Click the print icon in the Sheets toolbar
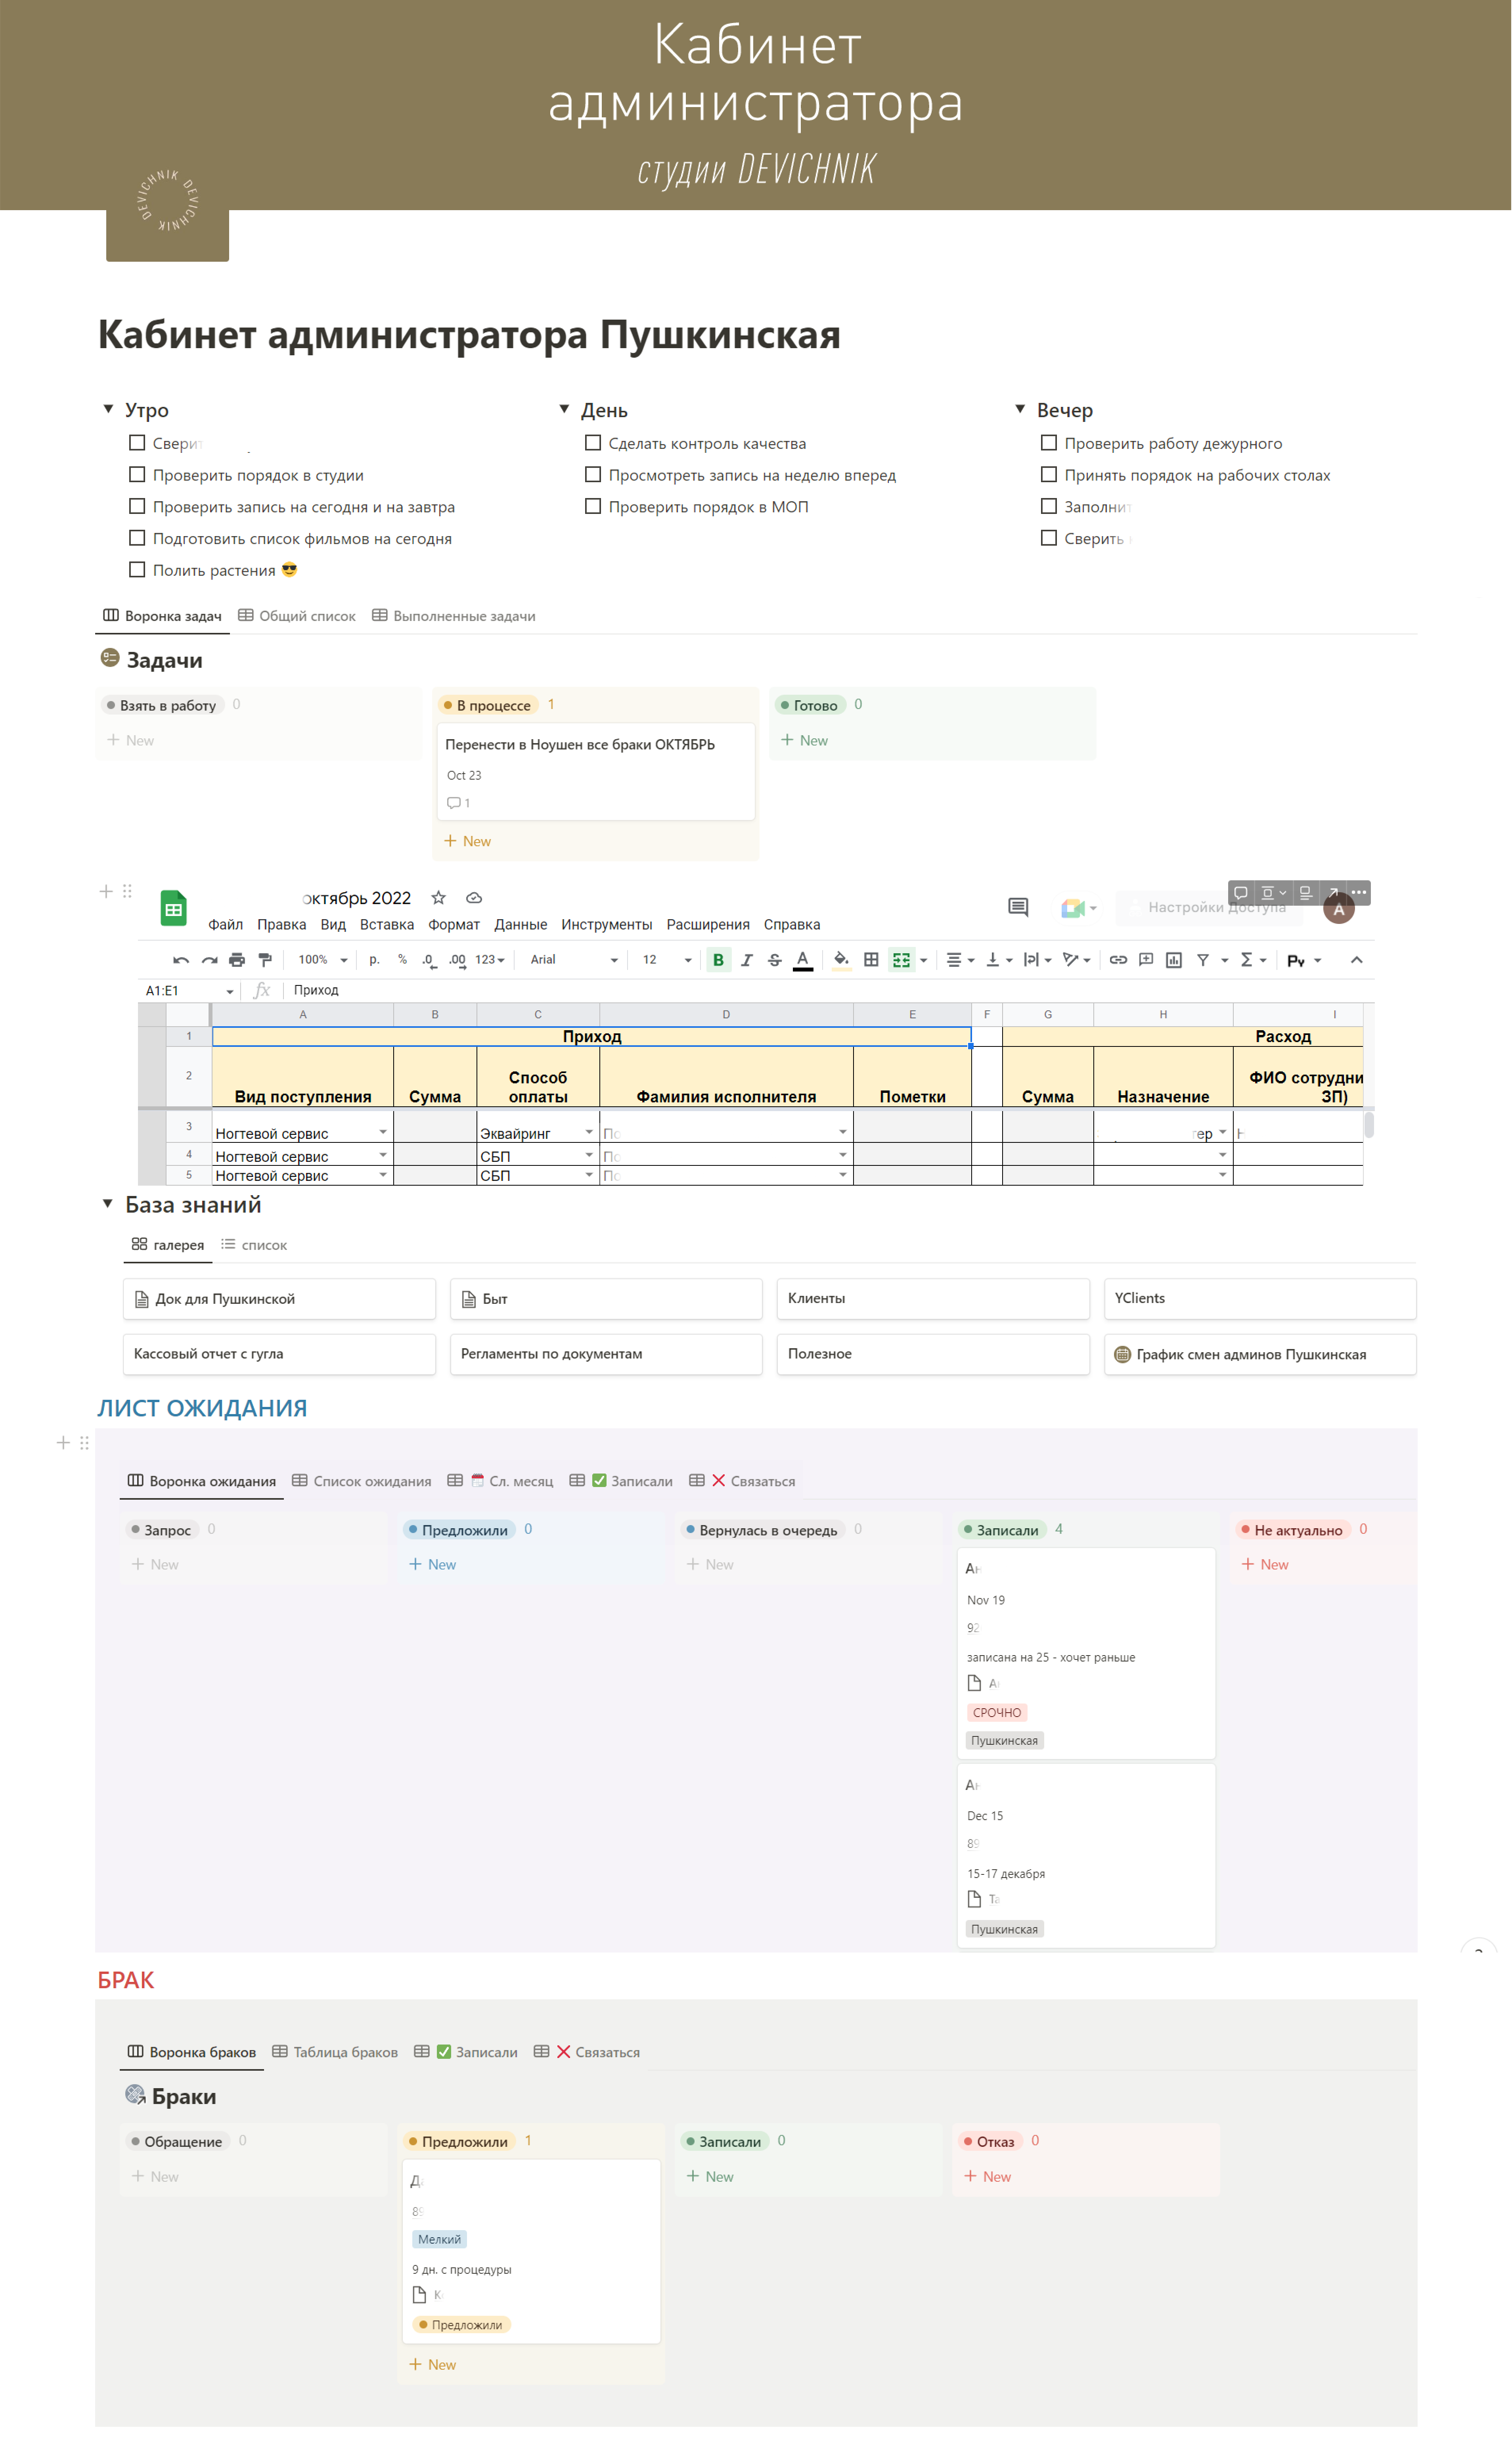This screenshot has height=2449, width=1512. point(237,960)
